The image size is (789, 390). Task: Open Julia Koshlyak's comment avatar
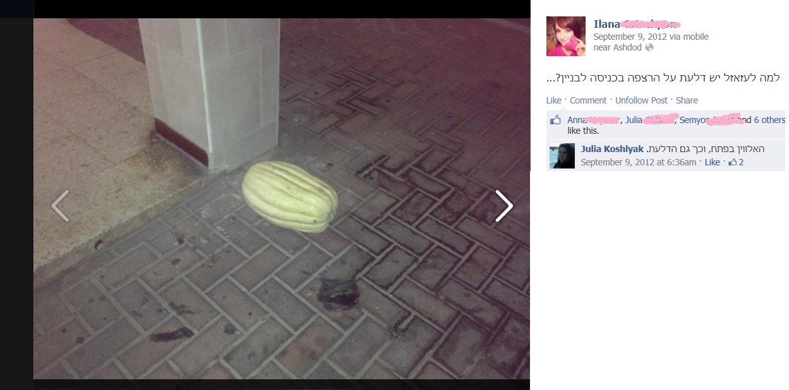[562, 156]
